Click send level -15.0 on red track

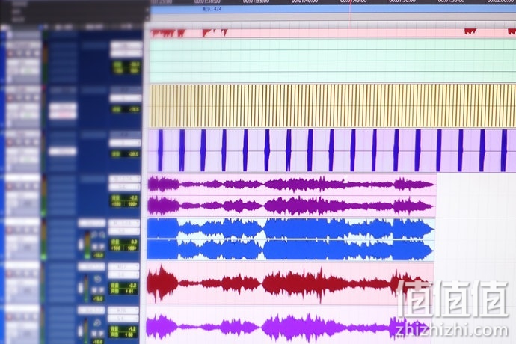[98, 298]
